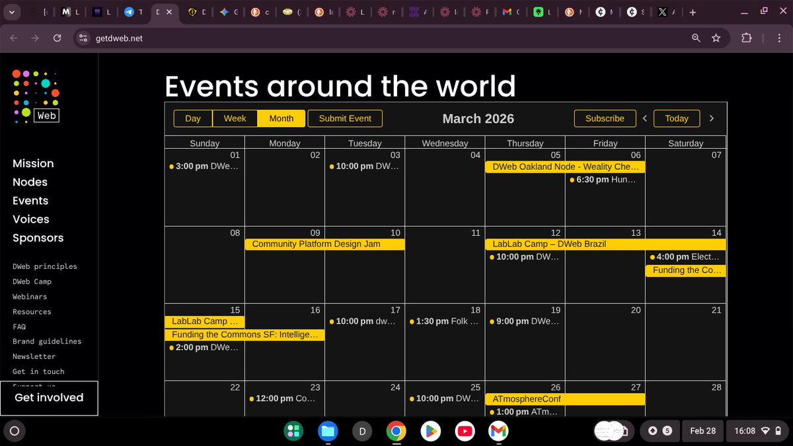The image size is (793, 446).
Task: Open the DWeb Oakland Node event
Action: point(565,167)
